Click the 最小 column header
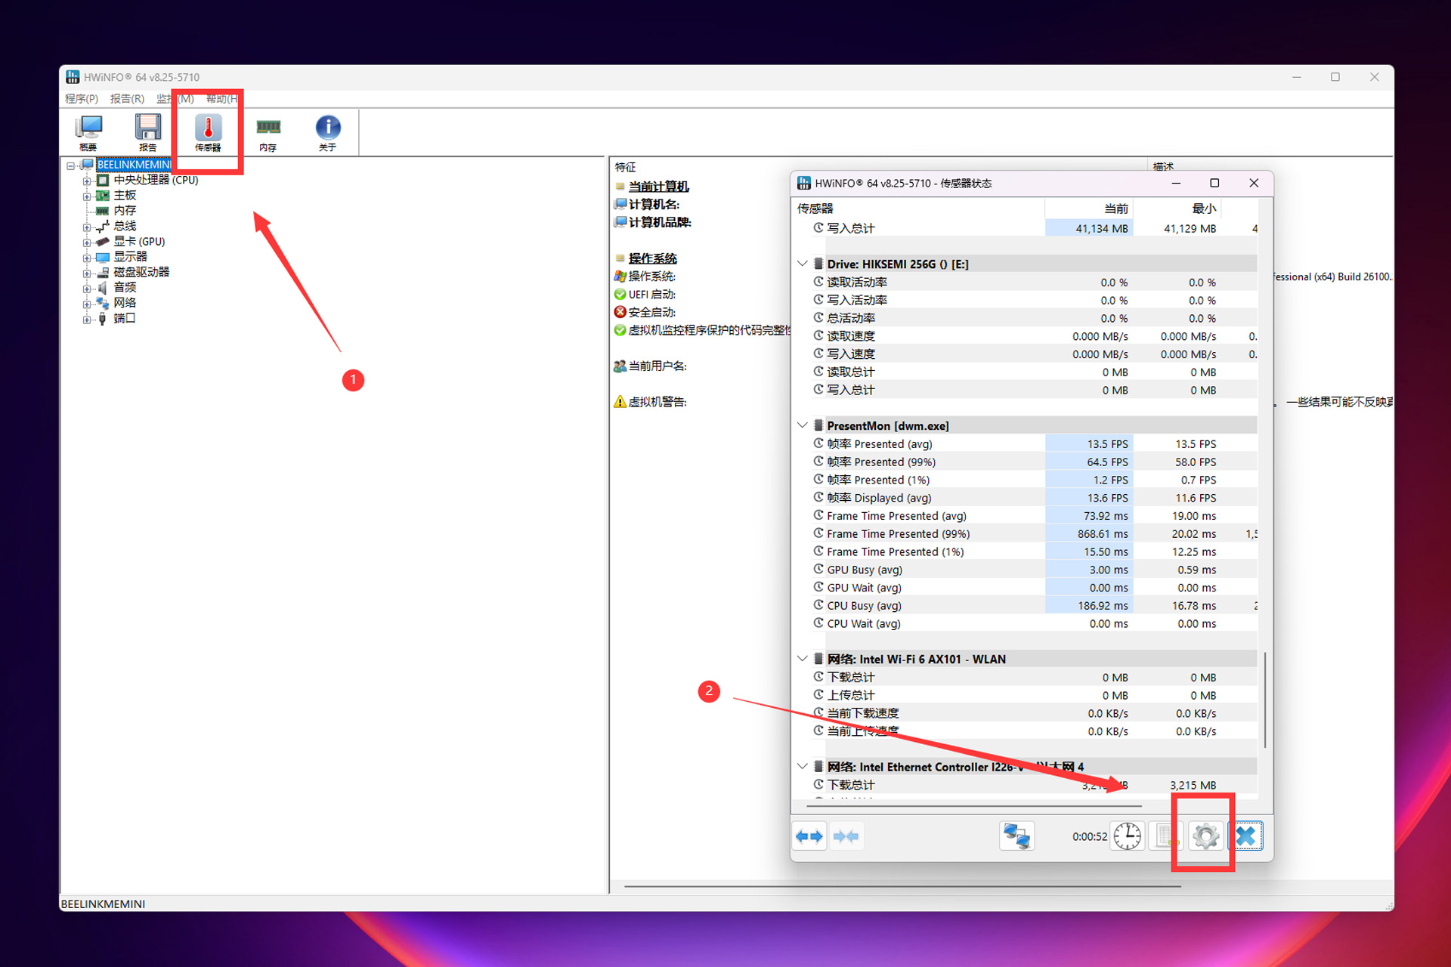The width and height of the screenshot is (1451, 967). coord(1177,209)
